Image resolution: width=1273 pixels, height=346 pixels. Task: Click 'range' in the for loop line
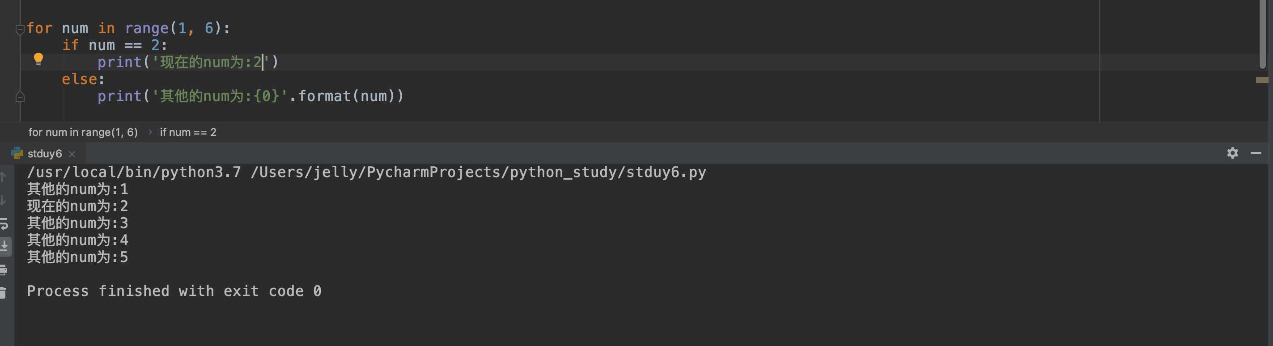(x=147, y=28)
